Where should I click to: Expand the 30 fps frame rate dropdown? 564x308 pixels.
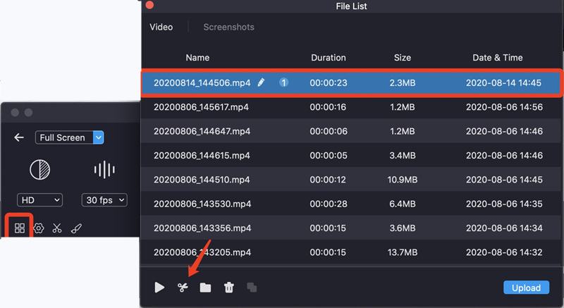point(104,200)
